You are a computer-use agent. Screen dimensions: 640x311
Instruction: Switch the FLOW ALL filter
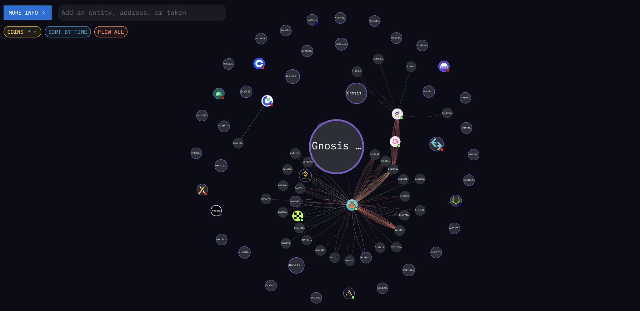point(111,32)
